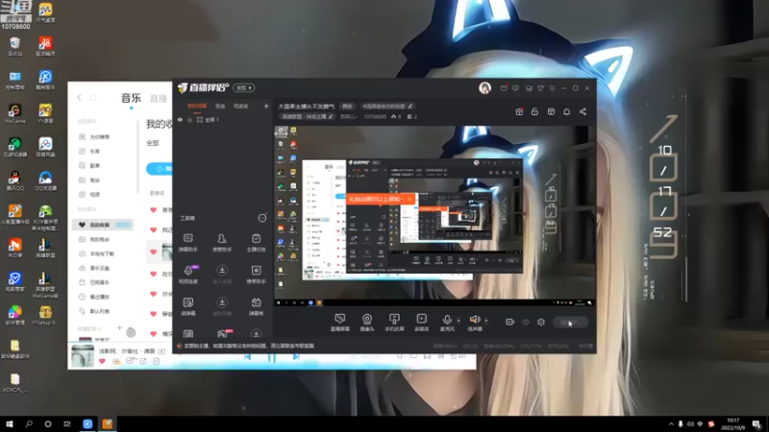Screen dimensions: 769x432
Task: Skip to the next song
Action: click(x=296, y=357)
